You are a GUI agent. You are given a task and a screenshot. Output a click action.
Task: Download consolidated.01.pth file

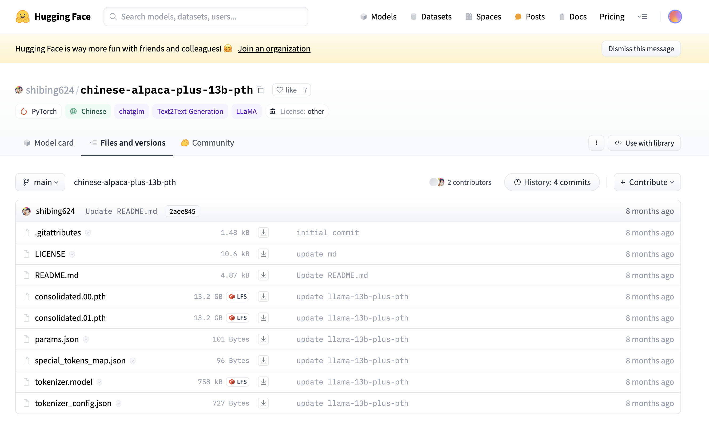(263, 318)
